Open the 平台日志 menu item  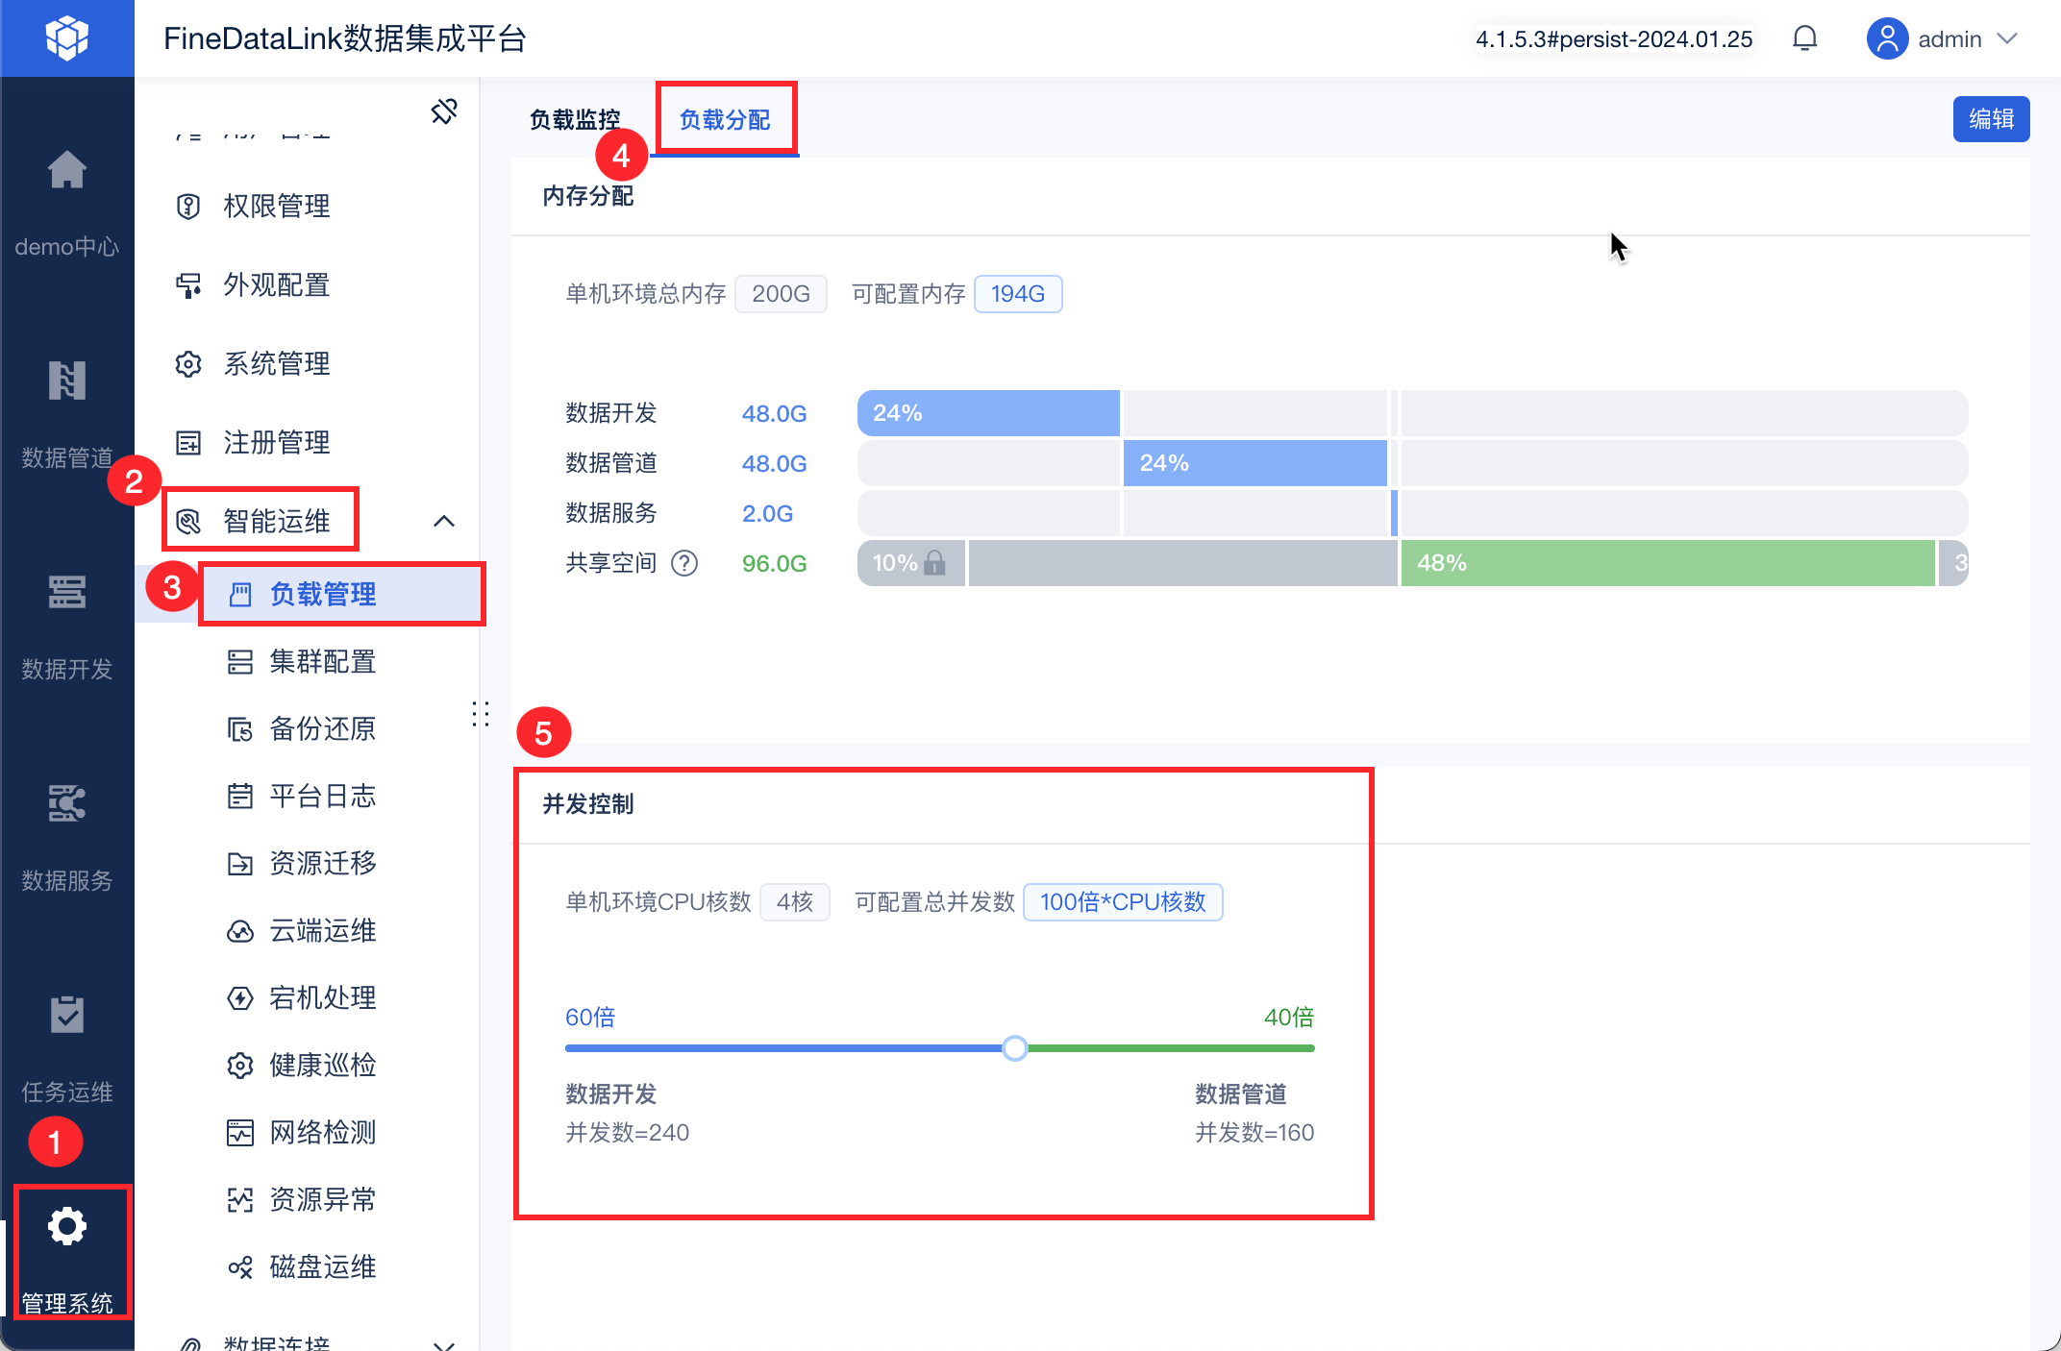[322, 796]
